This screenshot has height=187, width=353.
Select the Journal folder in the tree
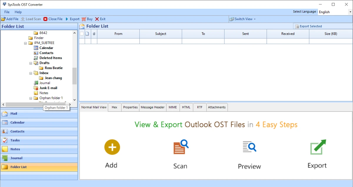[x=45, y=83]
